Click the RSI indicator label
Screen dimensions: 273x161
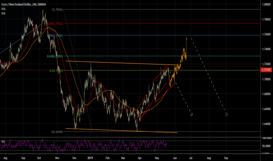[3, 142]
